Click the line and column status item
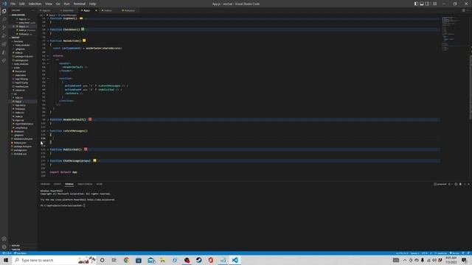This screenshot has height=265, width=472. coord(402,253)
